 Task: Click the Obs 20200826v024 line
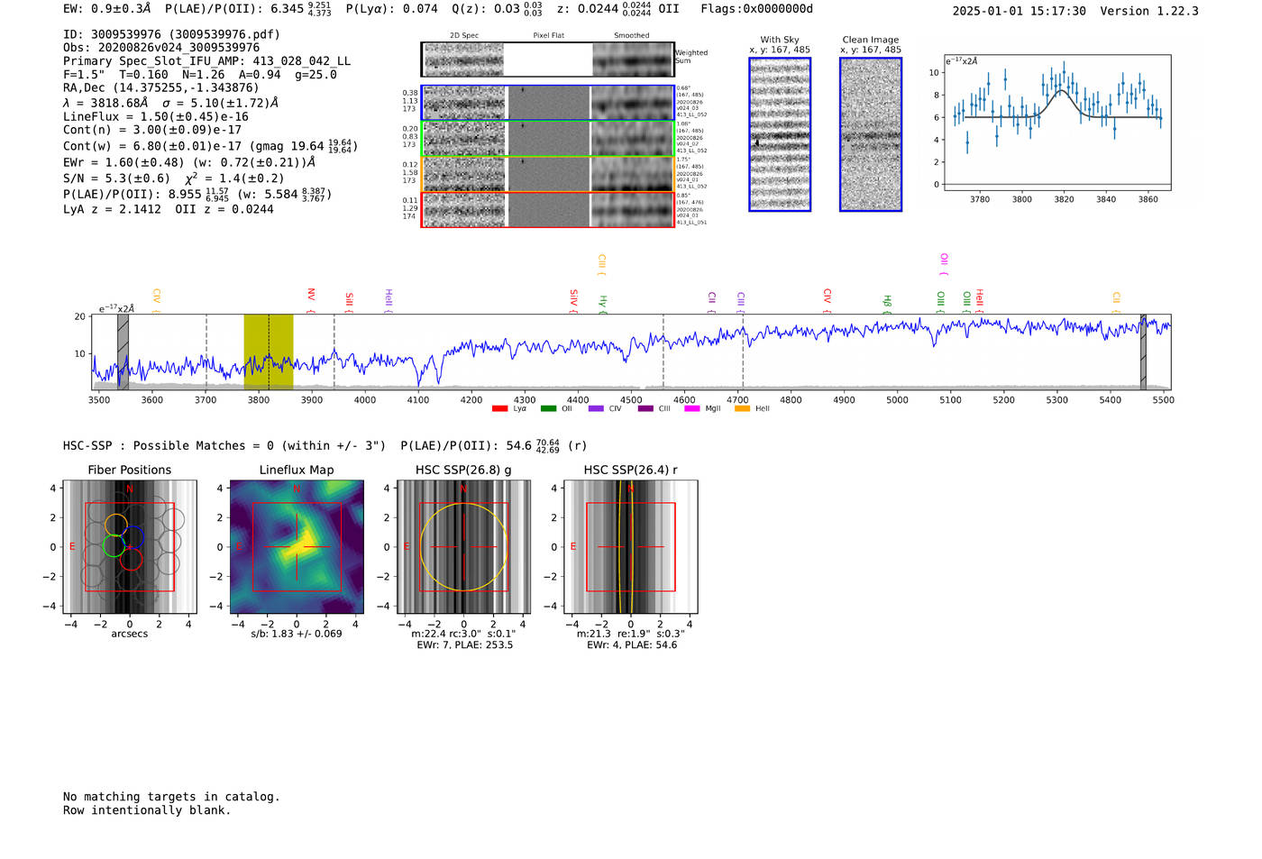[x=161, y=48]
